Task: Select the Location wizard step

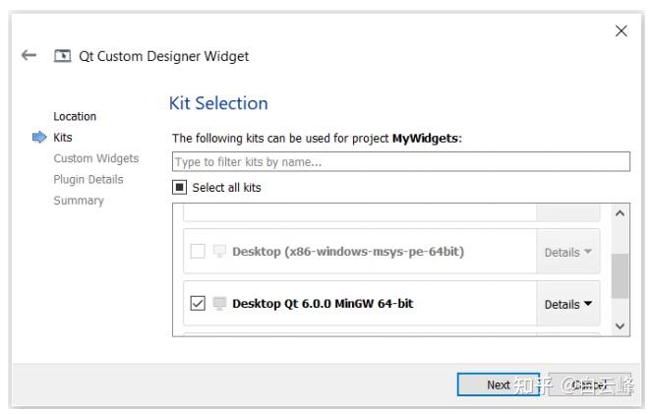Action: pos(75,116)
